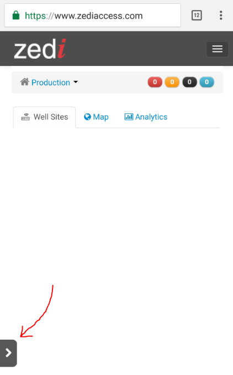This screenshot has height=375, width=233.
Task: Click the zedi logo
Action: 40,49
